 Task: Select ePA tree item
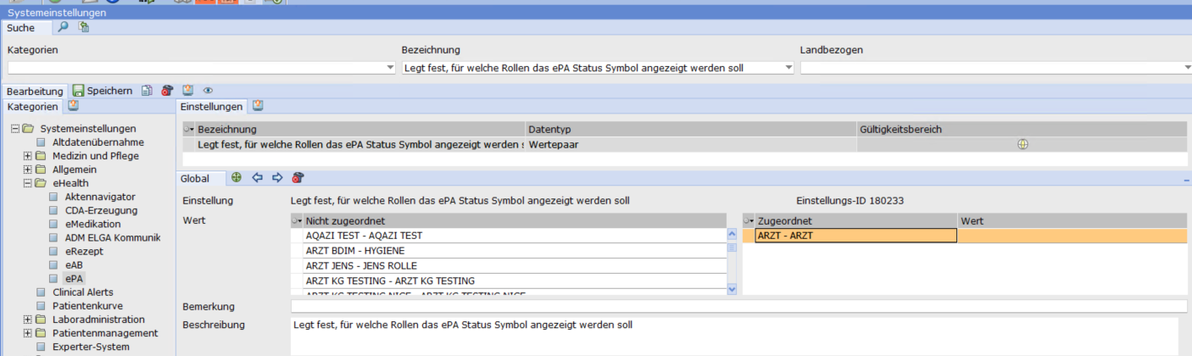[x=75, y=278]
